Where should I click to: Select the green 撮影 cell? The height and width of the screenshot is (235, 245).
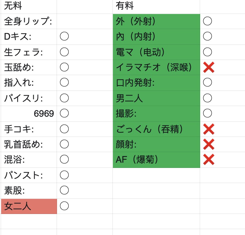point(157,113)
